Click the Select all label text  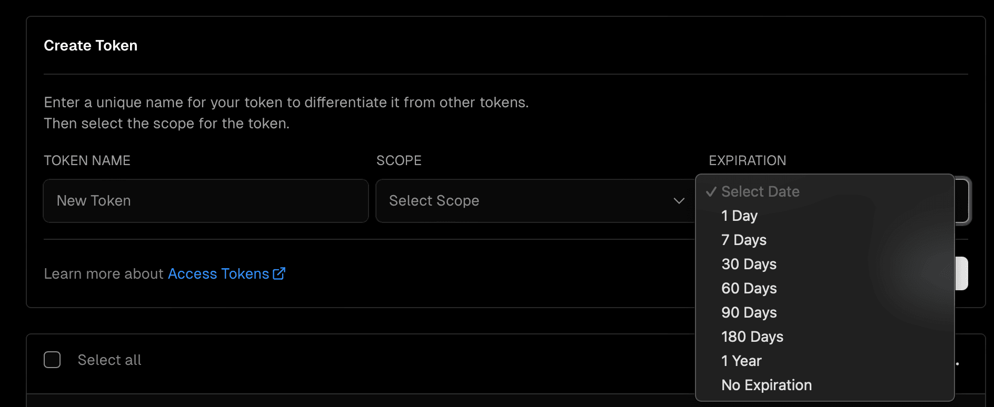point(110,360)
